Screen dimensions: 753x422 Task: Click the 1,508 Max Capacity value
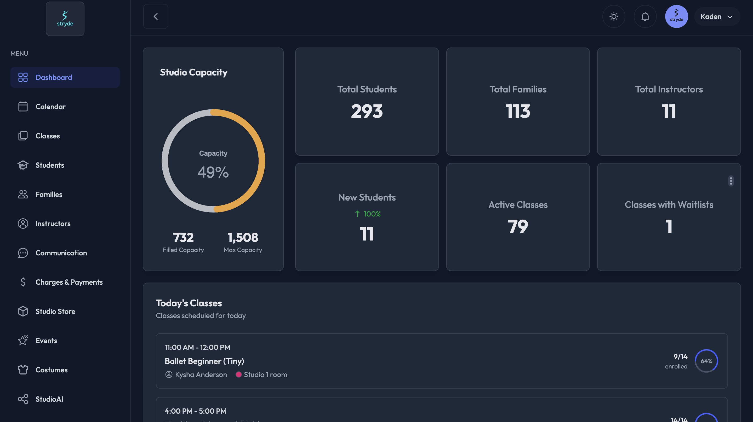pyautogui.click(x=243, y=237)
